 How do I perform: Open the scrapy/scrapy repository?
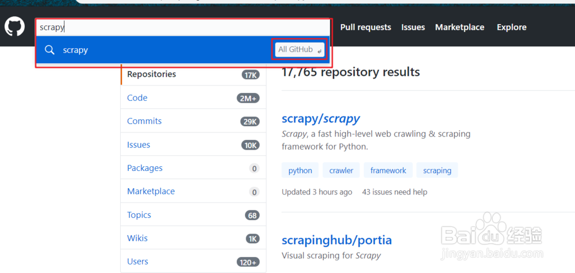tap(320, 119)
